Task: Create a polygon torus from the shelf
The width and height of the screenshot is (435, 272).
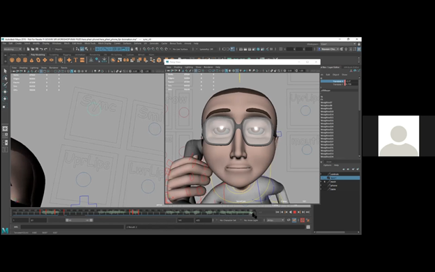Action: coord(38,60)
